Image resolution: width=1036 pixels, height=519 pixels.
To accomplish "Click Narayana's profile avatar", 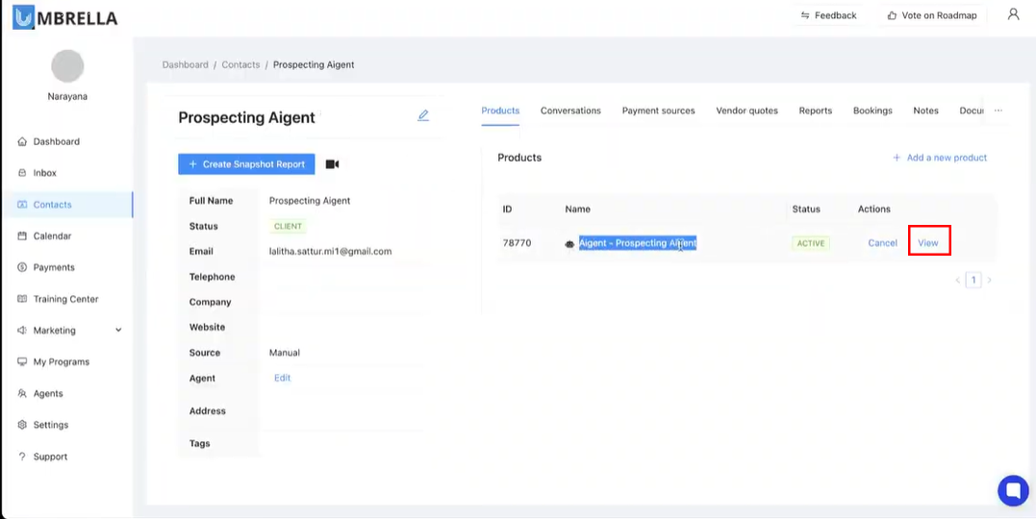I will pos(67,66).
